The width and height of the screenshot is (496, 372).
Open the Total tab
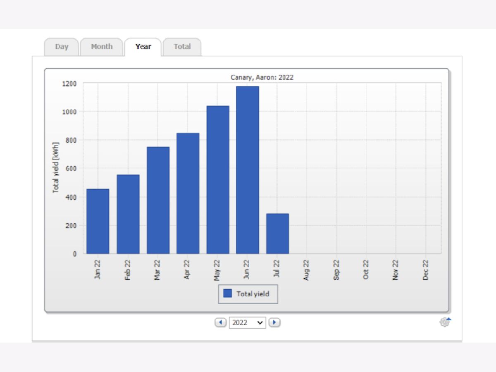182,47
